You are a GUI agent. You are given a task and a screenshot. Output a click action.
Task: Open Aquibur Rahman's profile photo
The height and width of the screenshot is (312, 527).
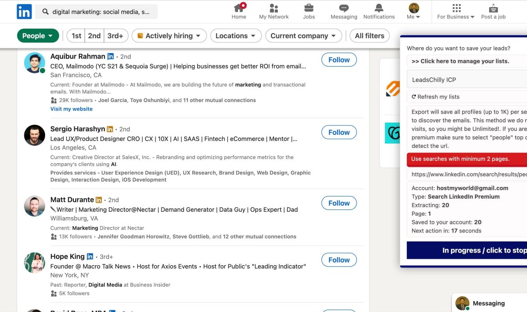click(35, 63)
